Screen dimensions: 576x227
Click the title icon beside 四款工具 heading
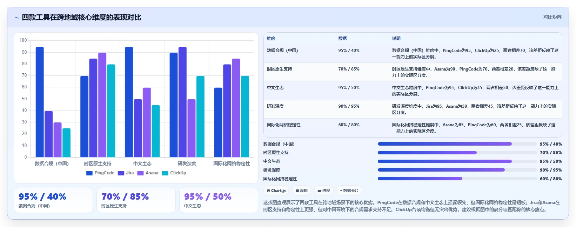(x=16, y=18)
